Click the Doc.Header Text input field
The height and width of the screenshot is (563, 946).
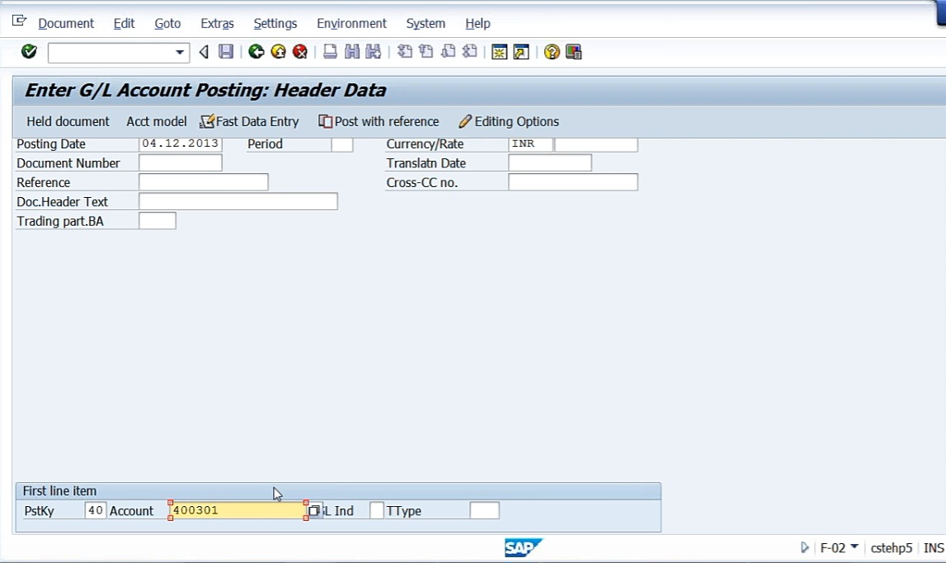pos(238,201)
